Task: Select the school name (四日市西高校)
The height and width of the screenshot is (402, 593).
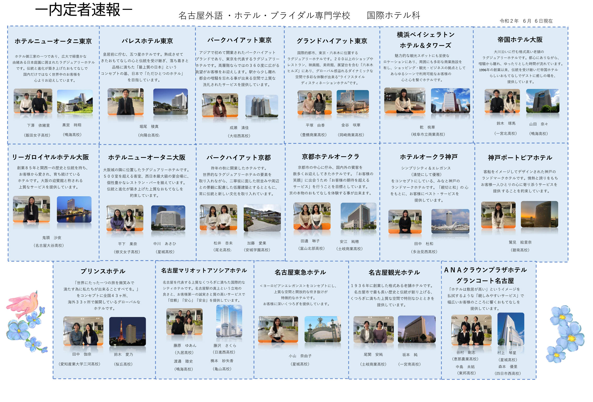Action: [508, 374]
